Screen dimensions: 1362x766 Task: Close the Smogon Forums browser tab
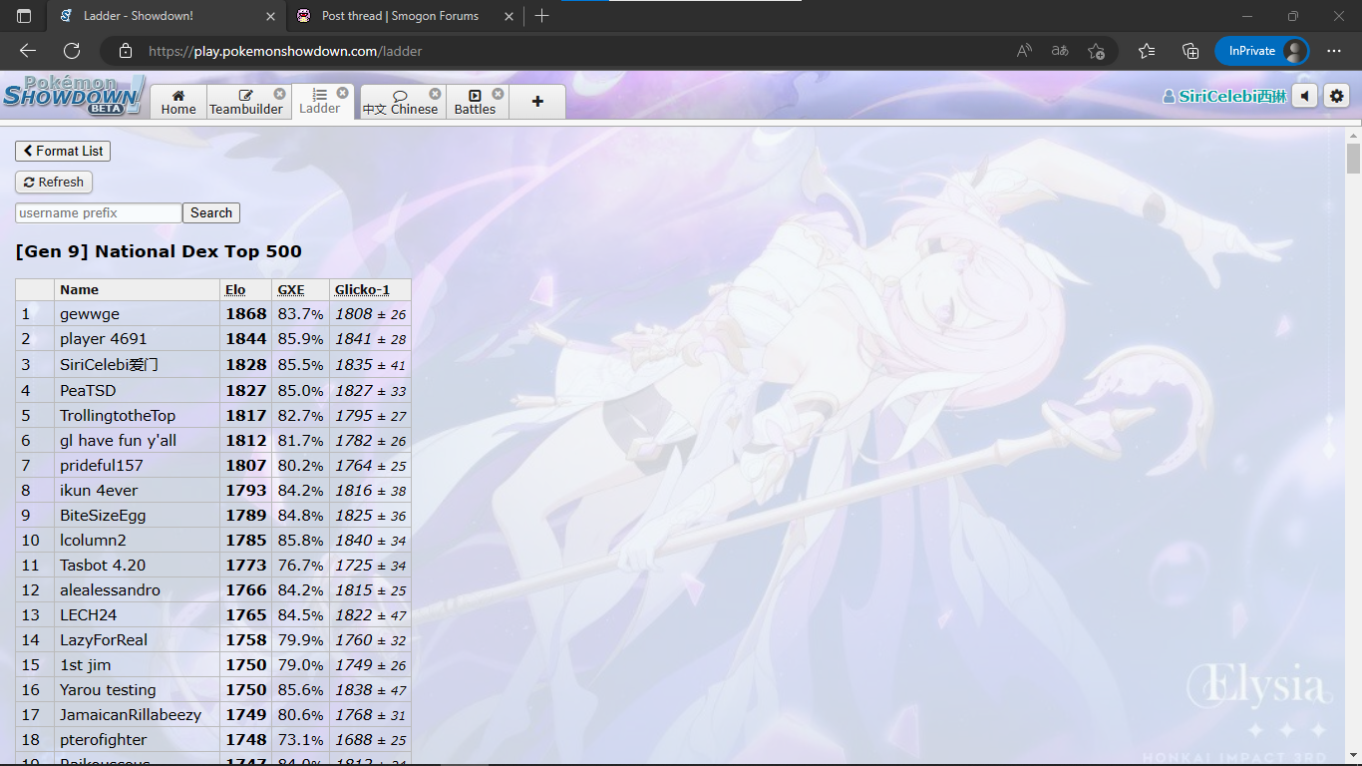click(x=509, y=16)
